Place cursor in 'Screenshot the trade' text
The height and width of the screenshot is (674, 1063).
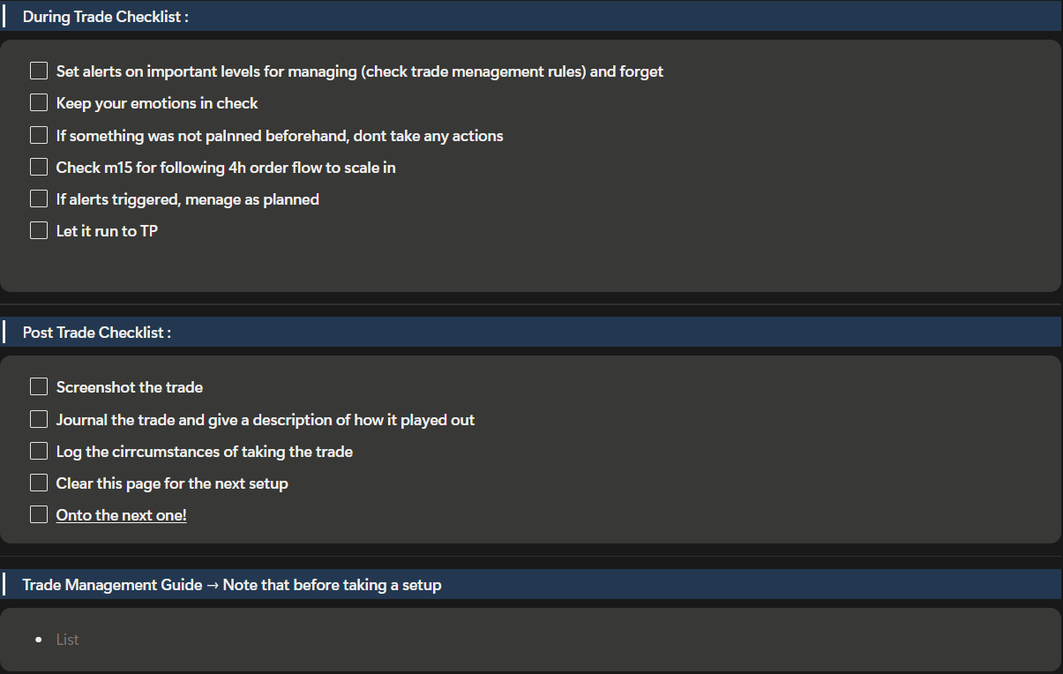point(129,387)
